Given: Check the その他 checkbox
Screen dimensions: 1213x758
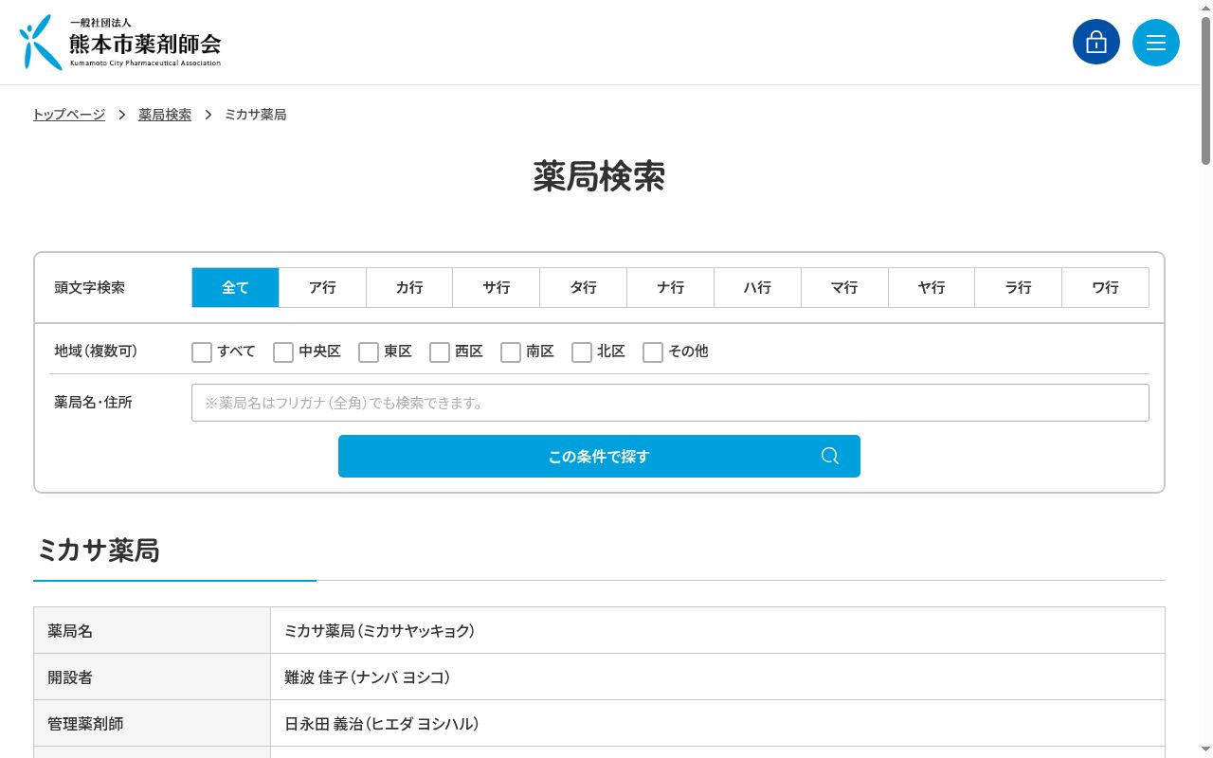Looking at the screenshot, I should pyautogui.click(x=653, y=352).
